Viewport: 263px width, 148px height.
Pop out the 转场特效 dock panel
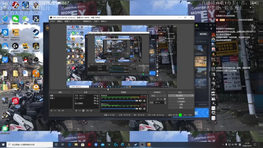(166, 92)
